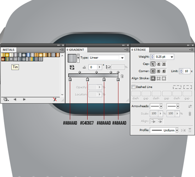Load the next swatch library with the right arrow
This screenshot has width=195, height=177.
24,99
